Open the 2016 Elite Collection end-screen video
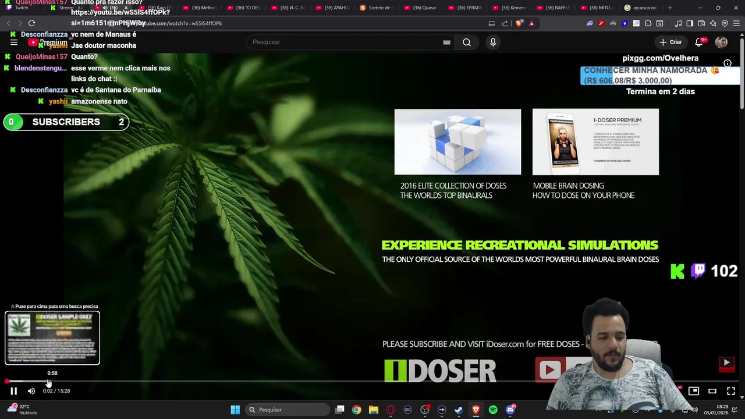 click(x=457, y=142)
